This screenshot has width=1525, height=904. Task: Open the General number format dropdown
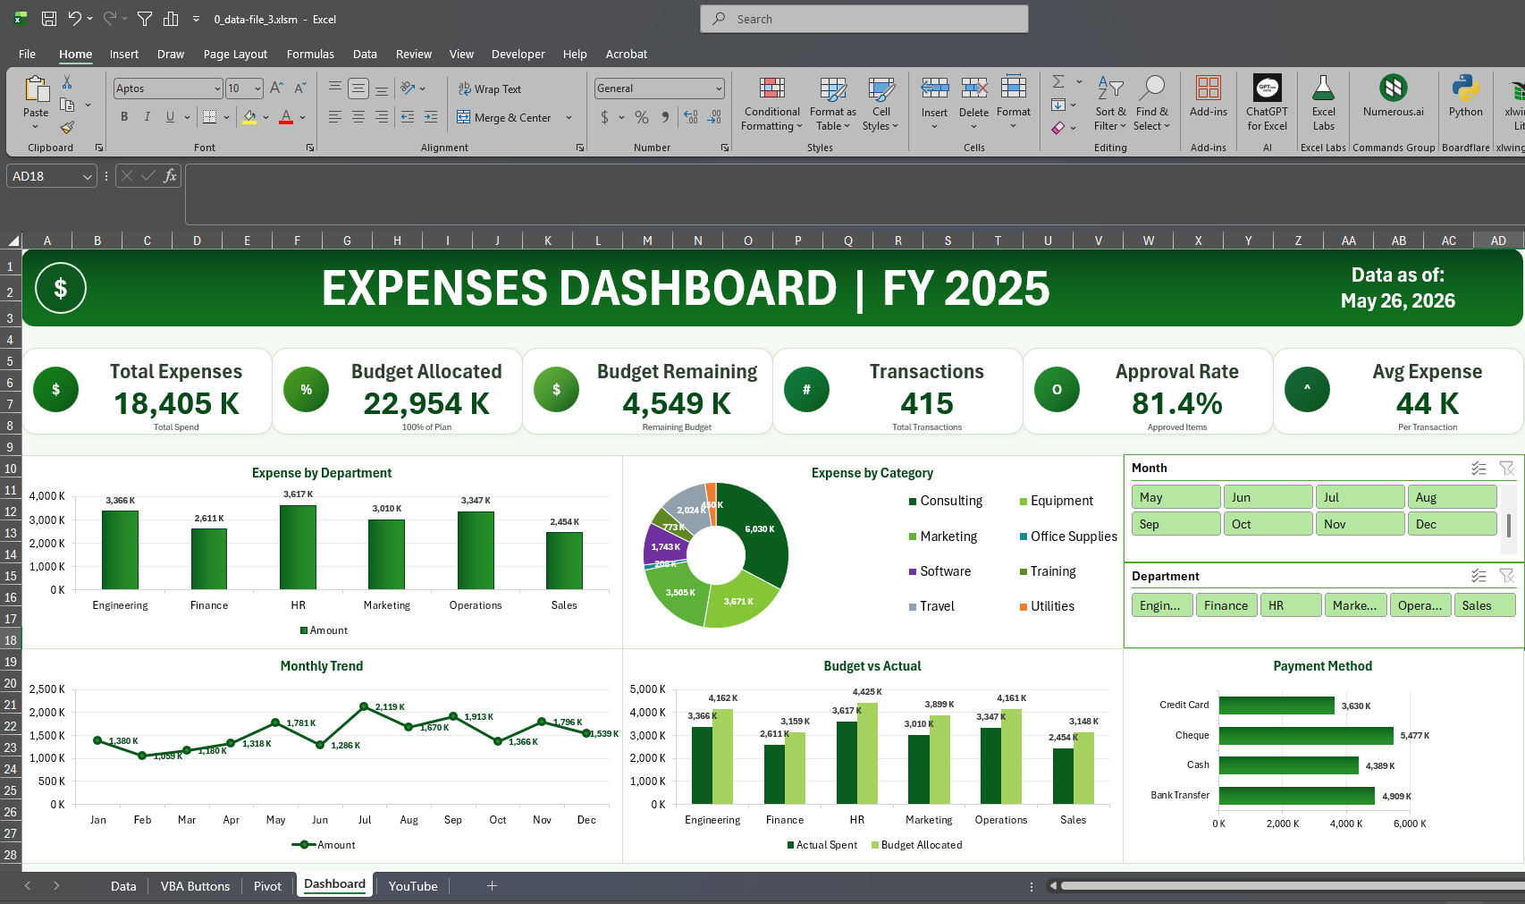click(x=719, y=88)
